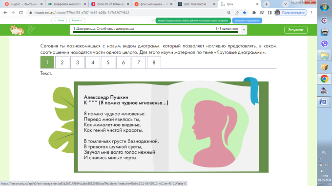Click the Текст. label
Viewport: 332px width, 186px height.
[x=46, y=73]
